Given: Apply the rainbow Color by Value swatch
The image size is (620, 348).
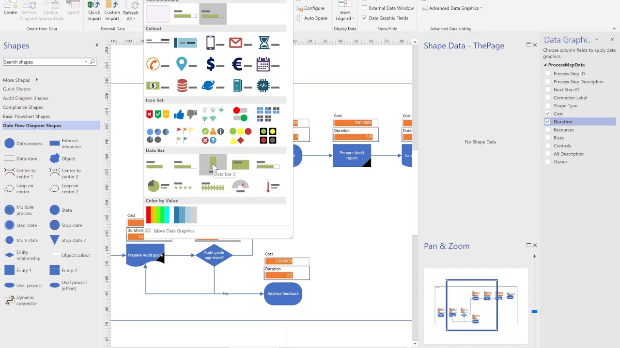Looking at the screenshot, I should click(158, 215).
